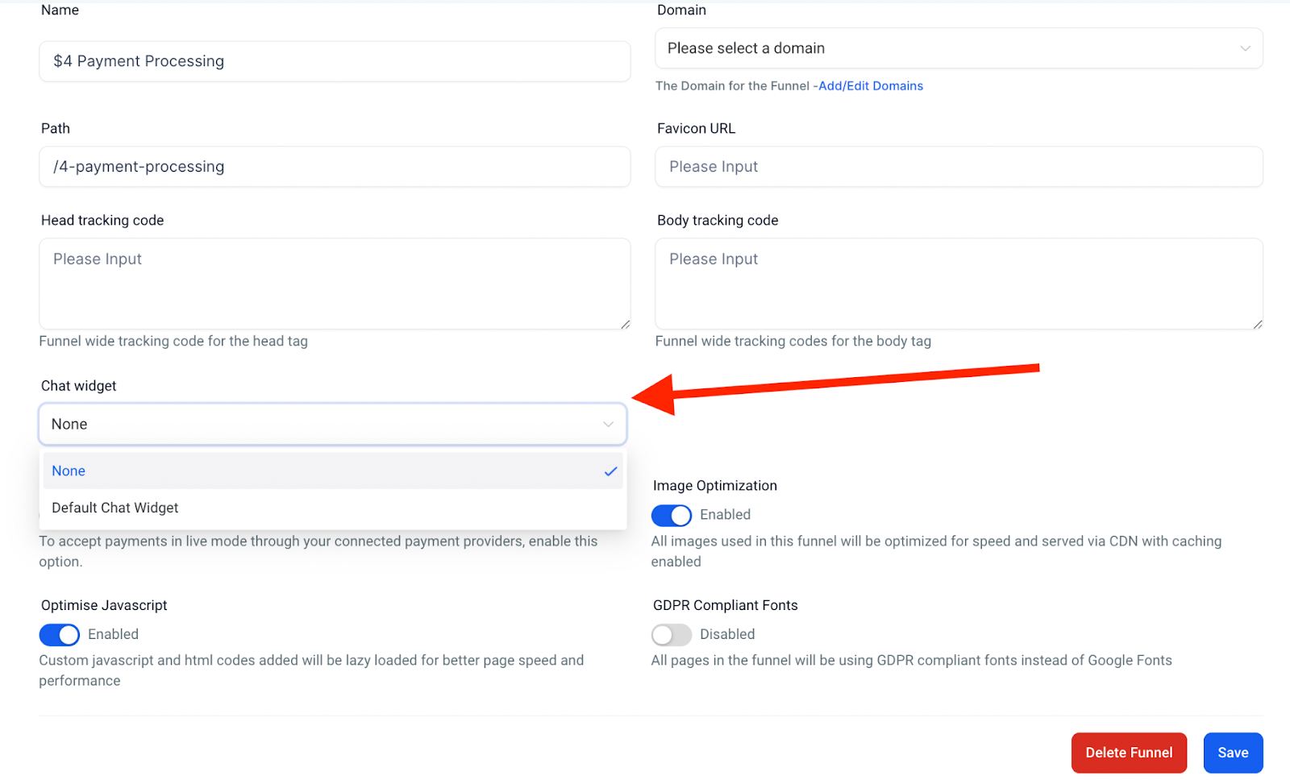Screen dimensions: 1290x780
Task: Click inside the Head tracking code textarea
Action: (x=335, y=284)
